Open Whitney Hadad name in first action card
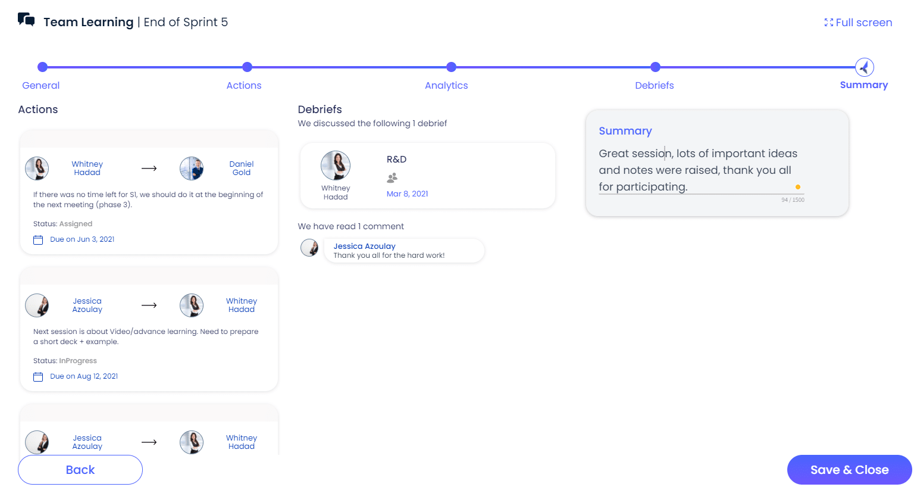Viewport: 914px width, 487px height. [x=87, y=168]
